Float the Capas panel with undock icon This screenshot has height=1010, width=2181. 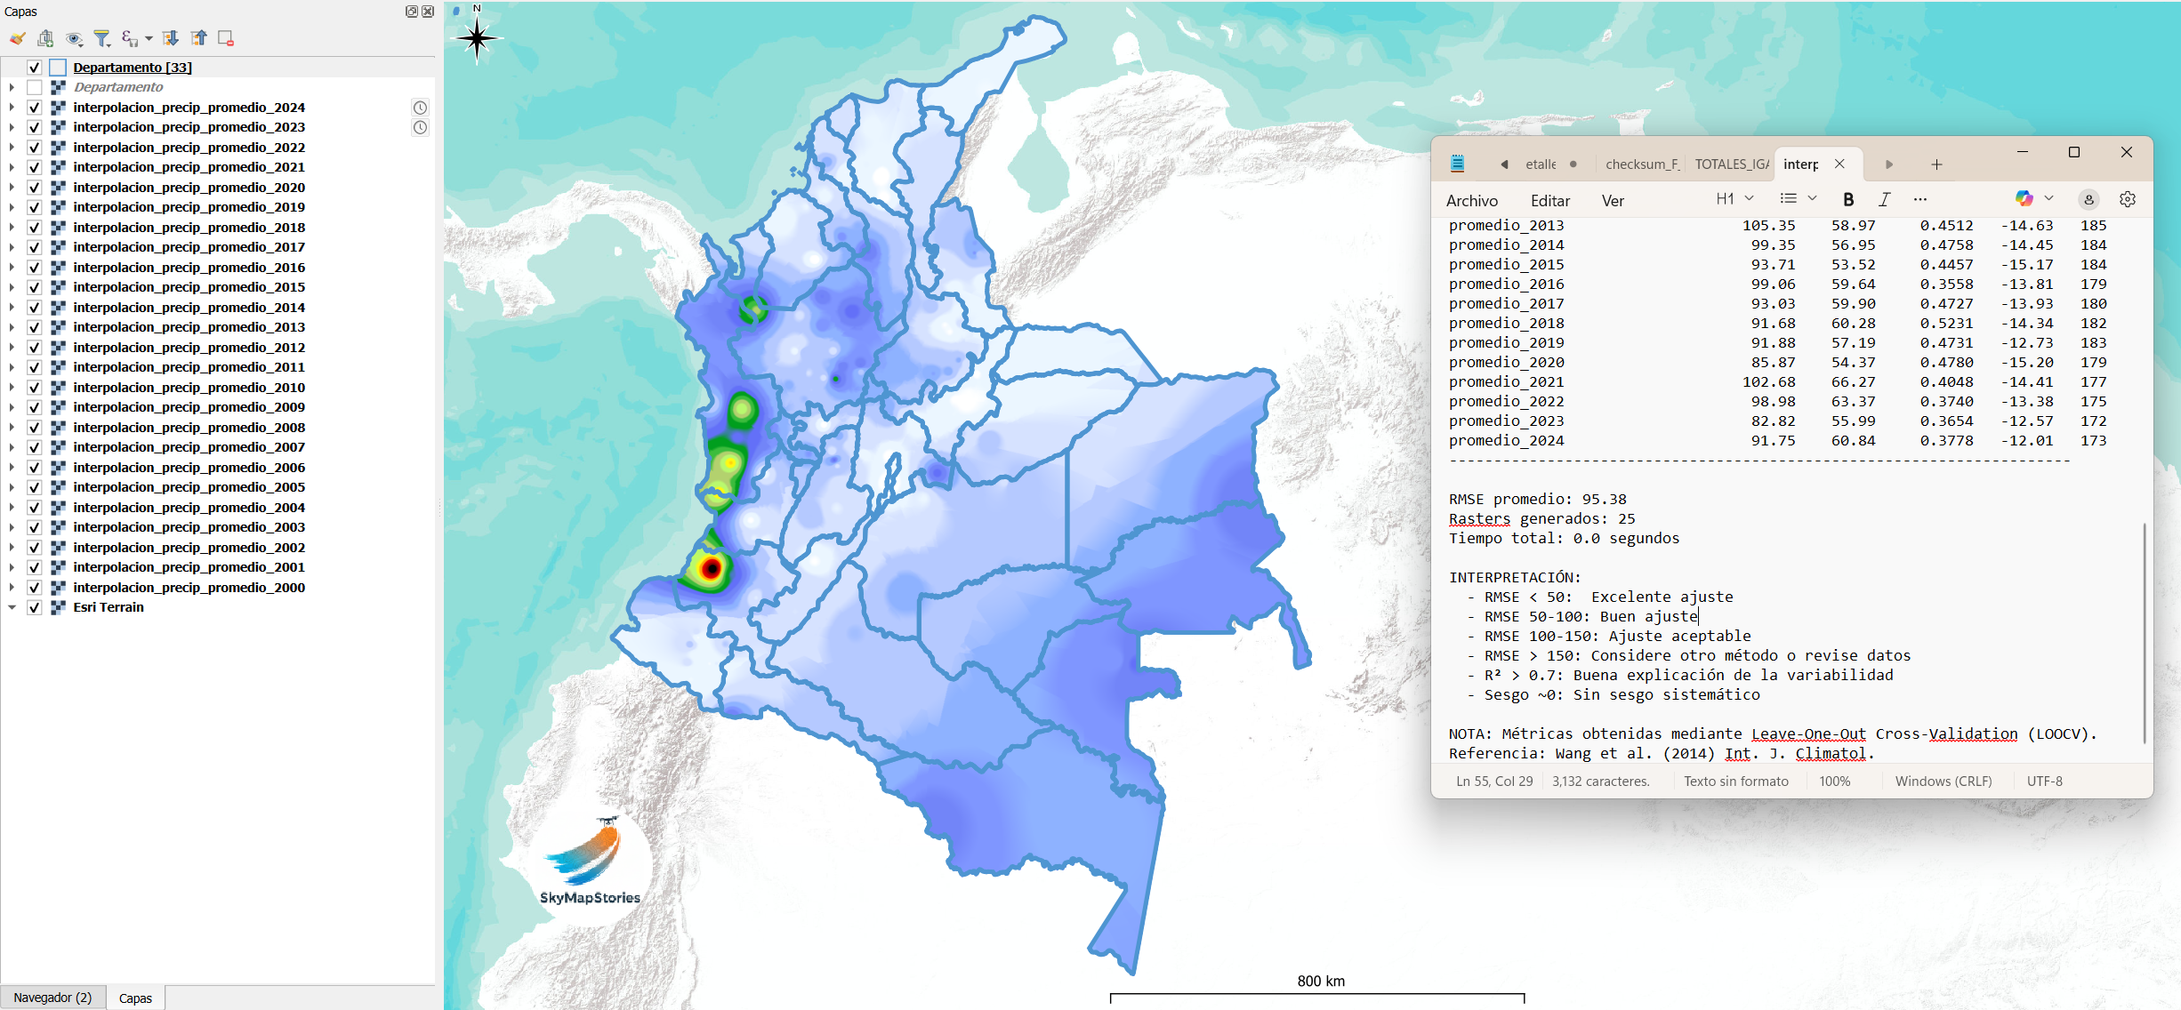[412, 12]
